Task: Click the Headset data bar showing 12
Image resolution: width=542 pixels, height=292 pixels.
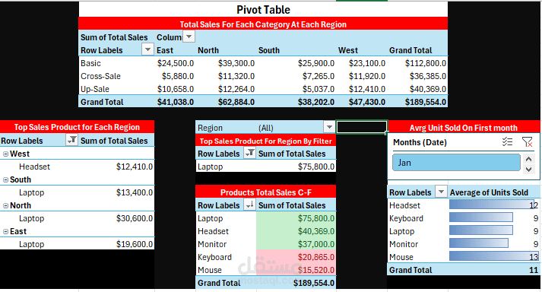Action: click(x=492, y=205)
